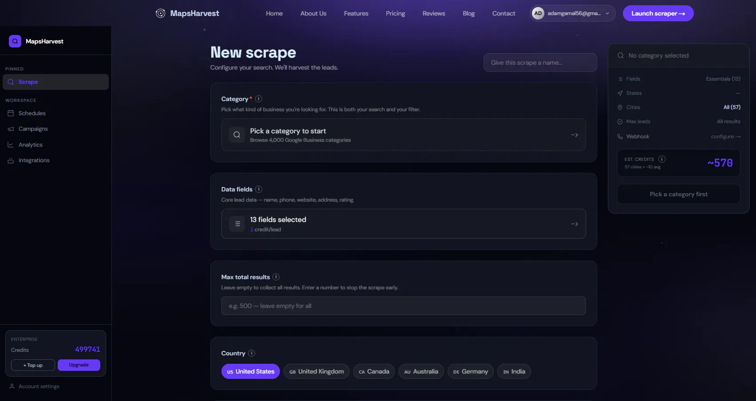Click the All (57) cities value

pyautogui.click(x=732, y=107)
